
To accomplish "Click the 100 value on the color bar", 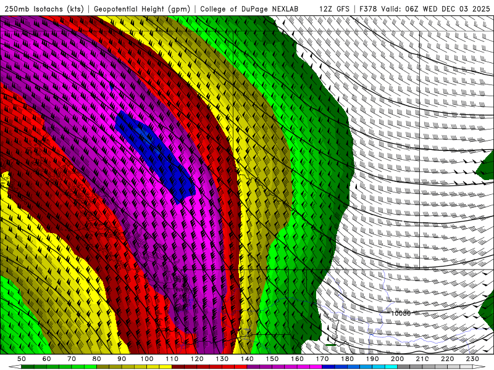I will (x=147, y=359).
